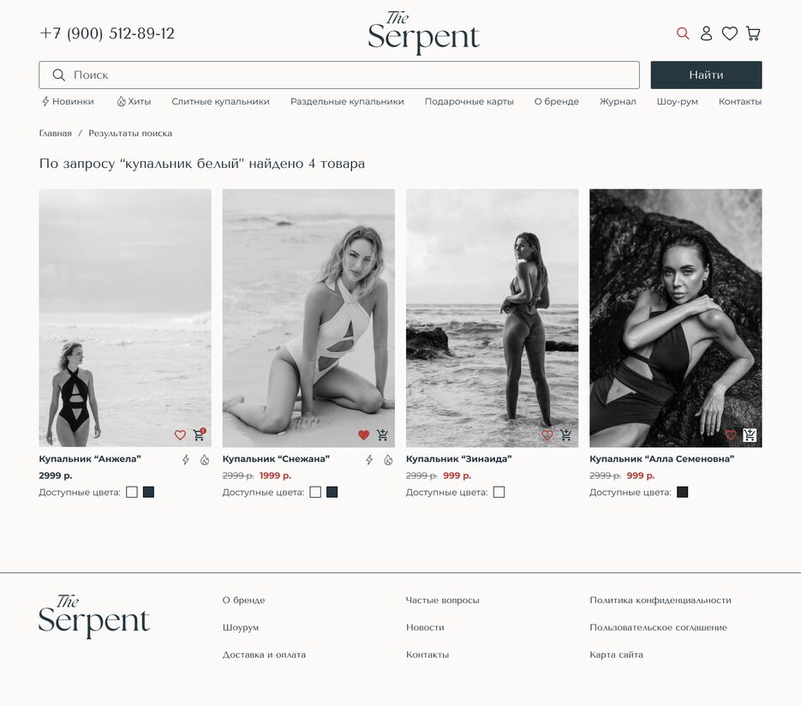Image resolution: width=801 pixels, height=706 pixels.
Task: Click the Найти search button
Action: [x=706, y=75]
